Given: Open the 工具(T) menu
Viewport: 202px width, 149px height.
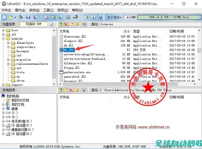Looking at the screenshot, I should [x=48, y=10].
